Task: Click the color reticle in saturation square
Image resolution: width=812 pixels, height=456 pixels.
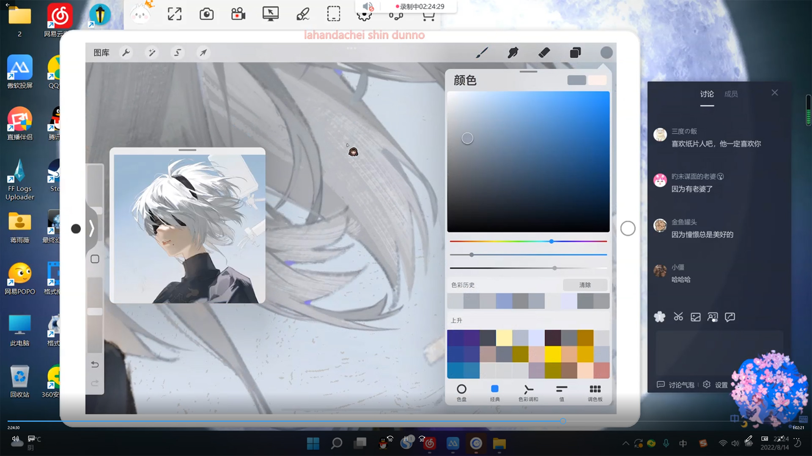Action: click(x=467, y=138)
